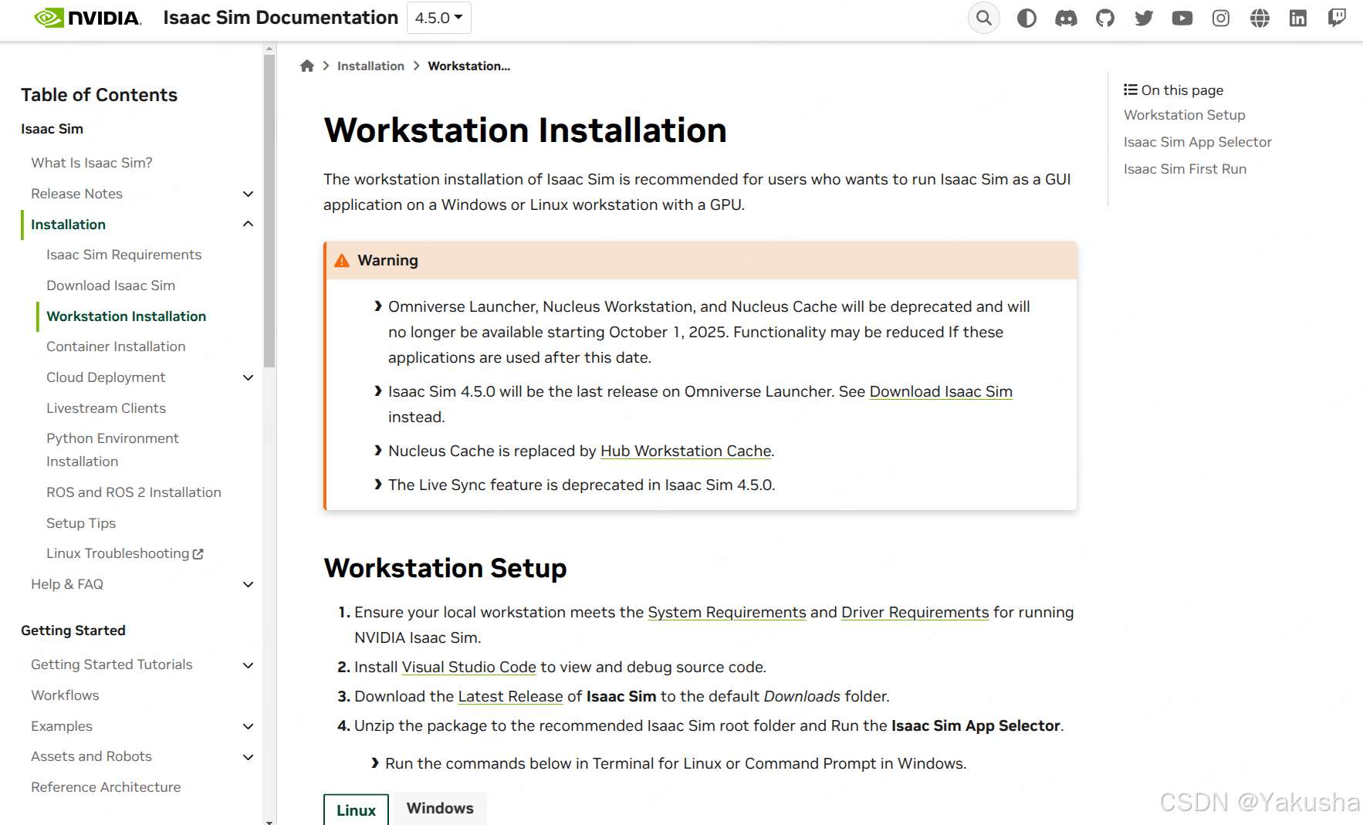Open What Is Isaac Sim? page

tap(92, 163)
